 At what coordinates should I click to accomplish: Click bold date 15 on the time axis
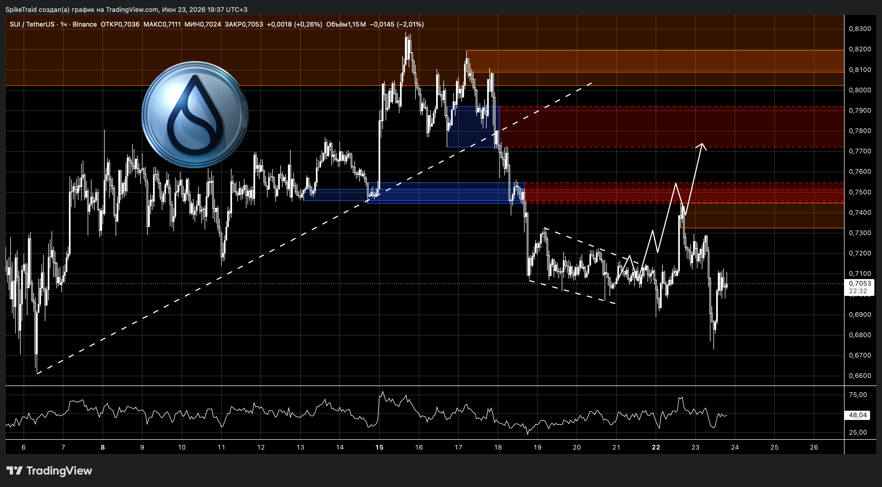[379, 447]
